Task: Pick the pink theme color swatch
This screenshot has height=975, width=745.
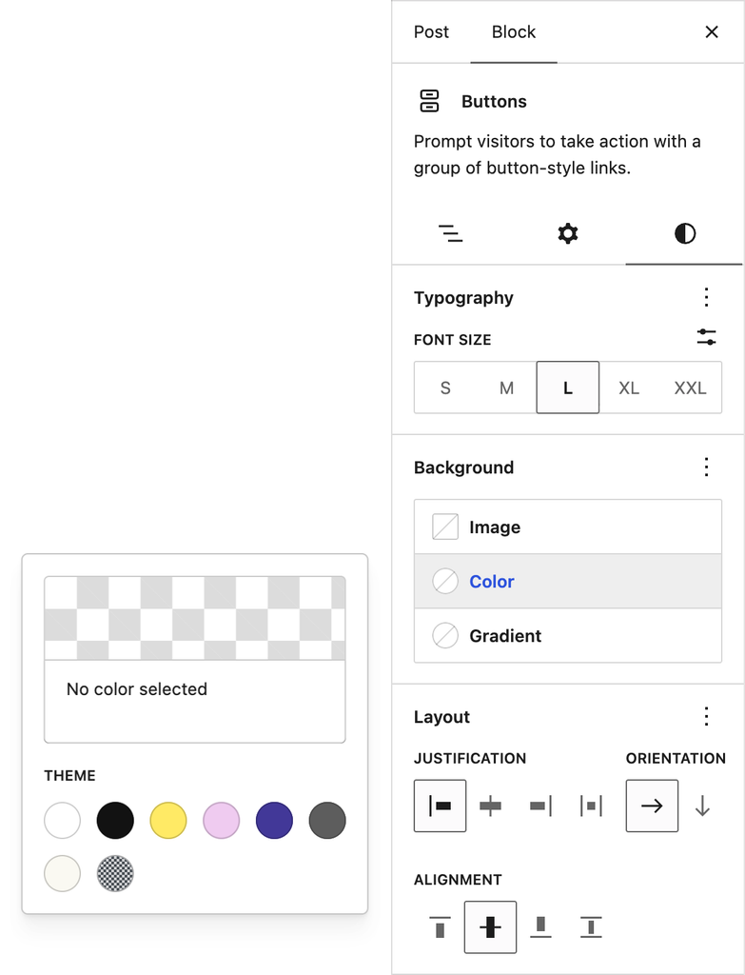Action: 221,820
